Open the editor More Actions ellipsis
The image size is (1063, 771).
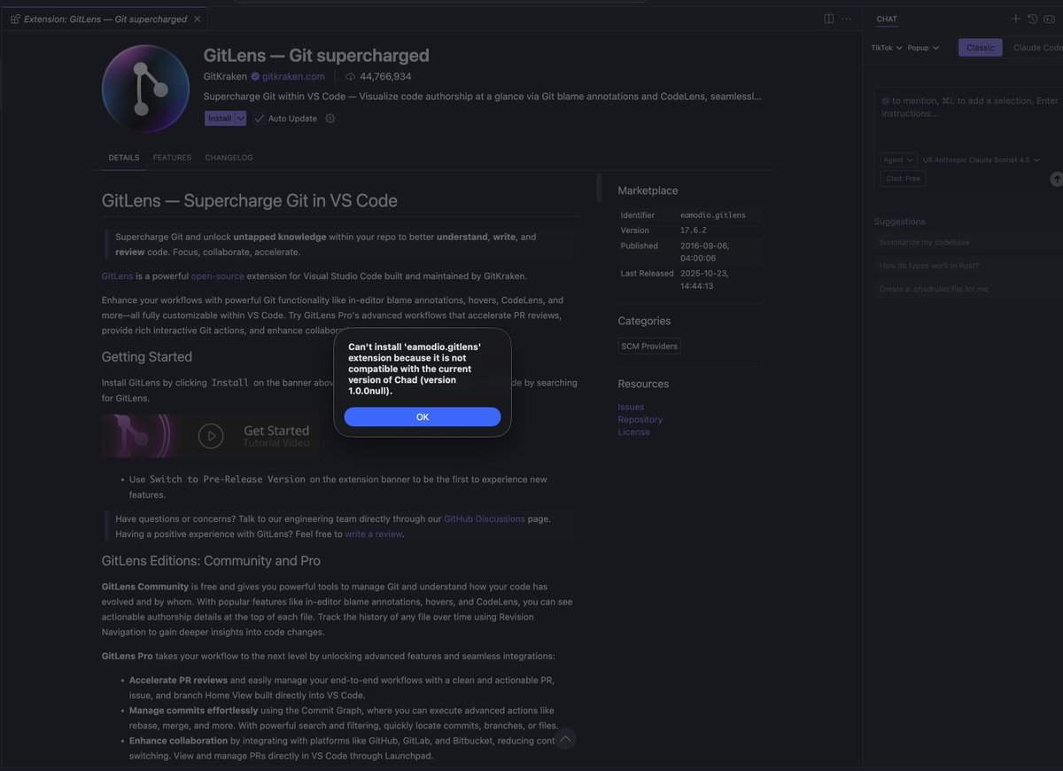pyautogui.click(x=847, y=19)
